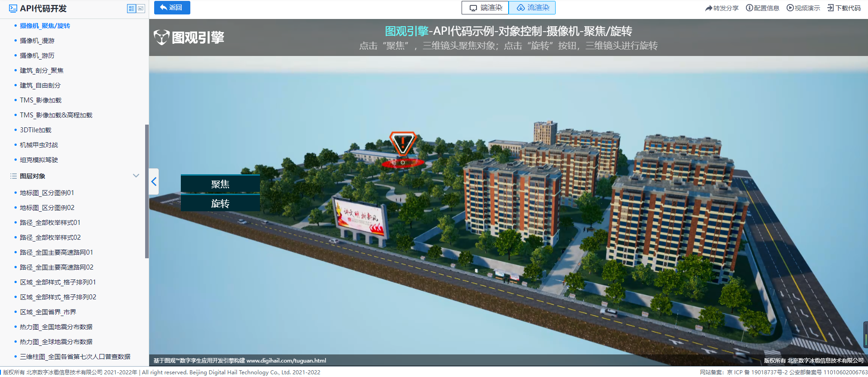This screenshot has width=868, height=377.
Task: Open 摄像机_聚焦/旋转 example
Action: pyautogui.click(x=45, y=26)
